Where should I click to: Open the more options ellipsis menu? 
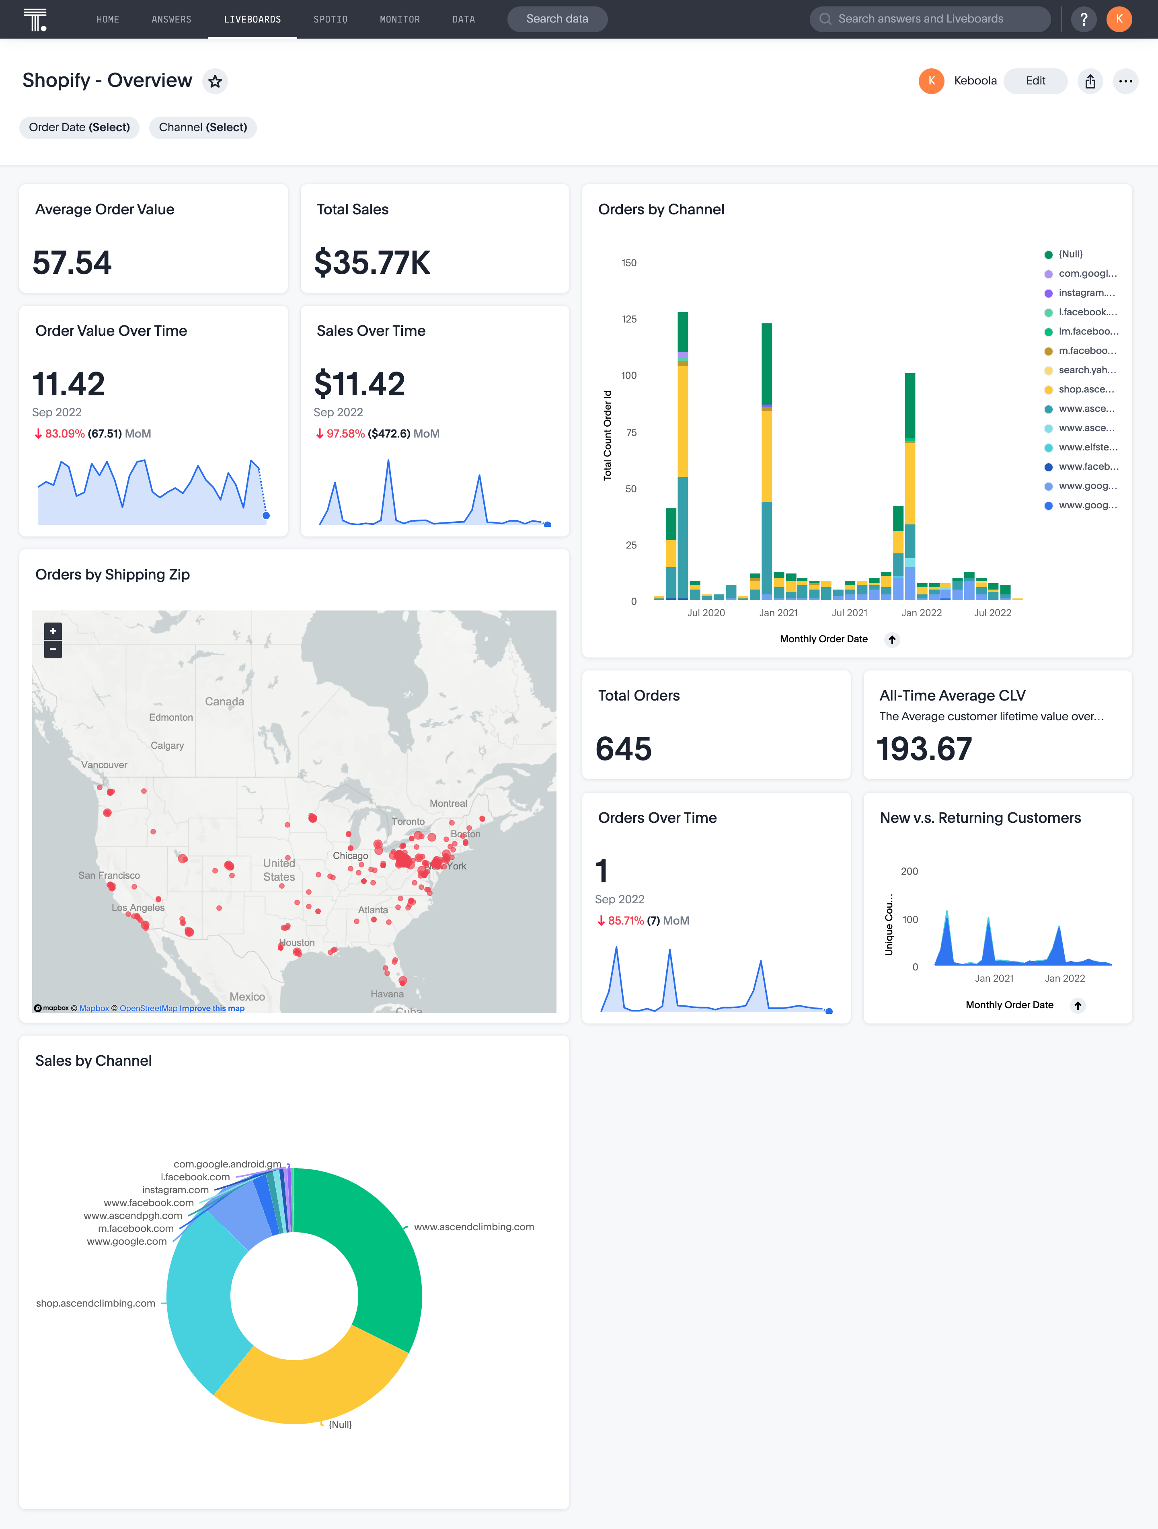point(1125,81)
